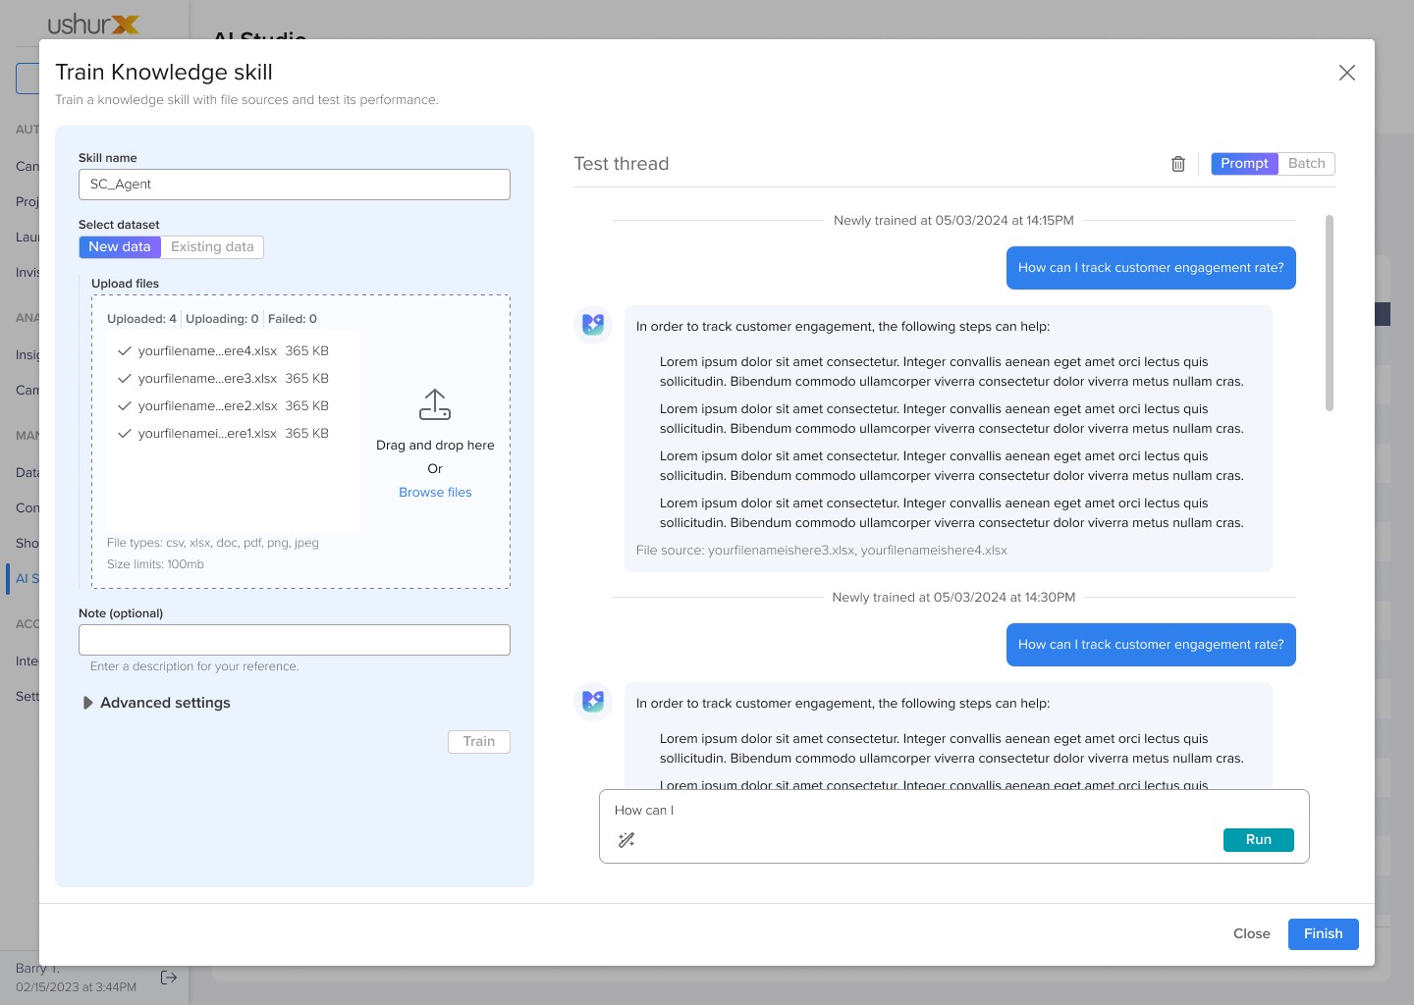The height and width of the screenshot is (1005, 1414).
Task: Click the logout icon in background sidebar
Action: click(169, 977)
